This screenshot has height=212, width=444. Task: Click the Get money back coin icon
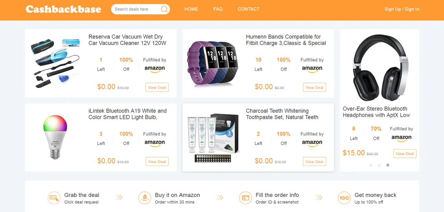[x=345, y=198]
